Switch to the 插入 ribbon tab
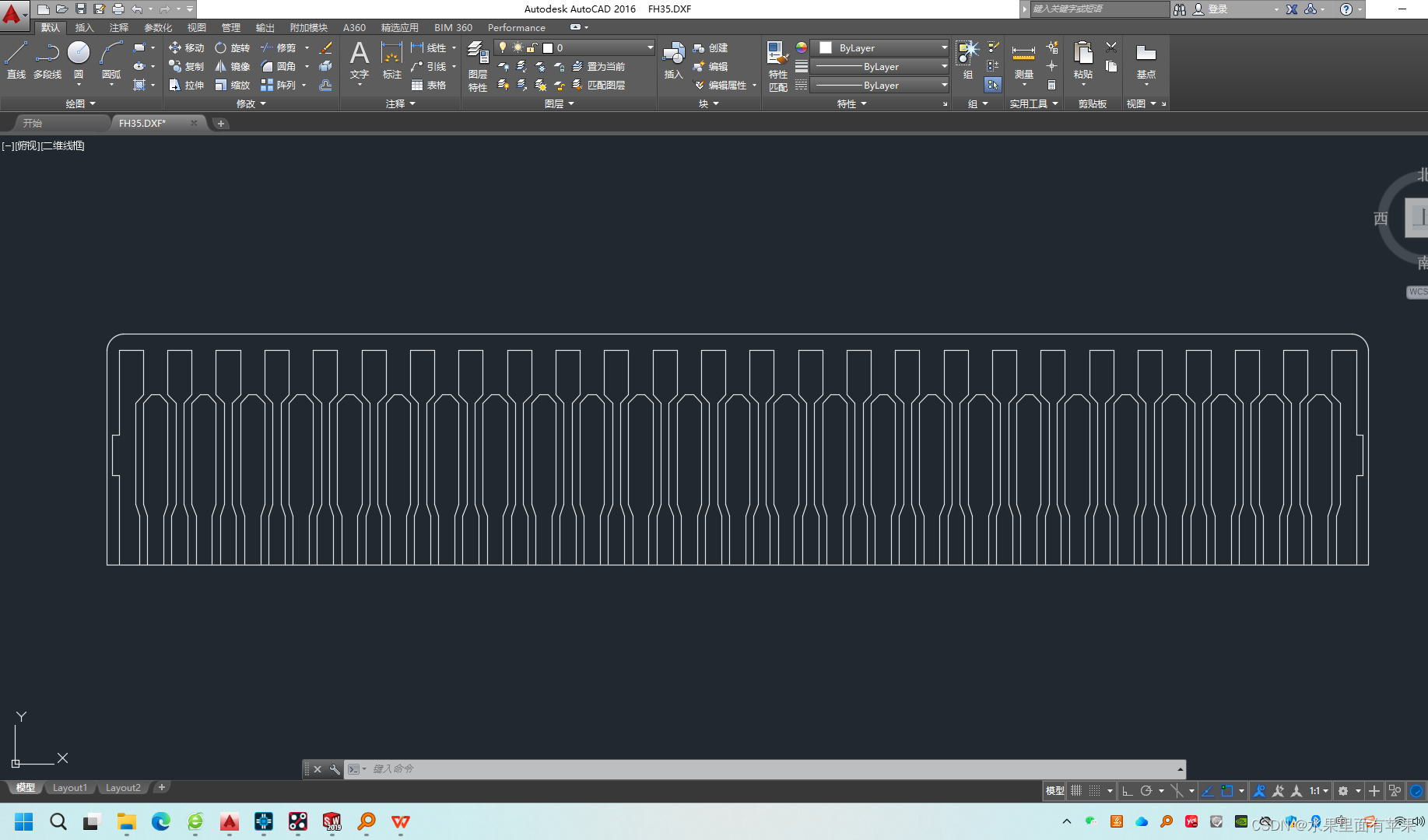 (x=84, y=27)
